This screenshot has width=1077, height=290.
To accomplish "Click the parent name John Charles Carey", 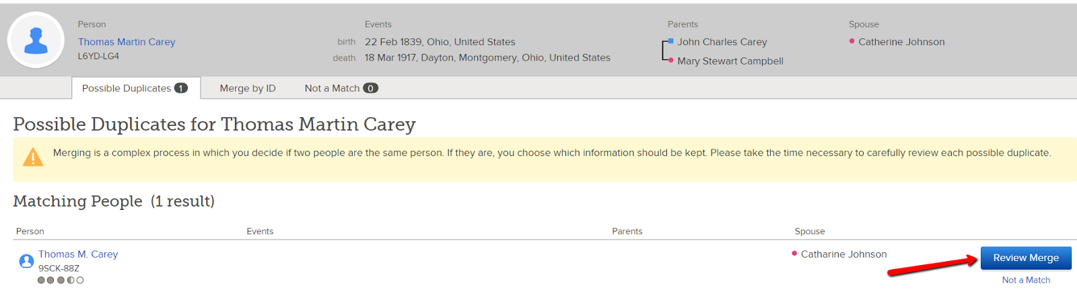I will point(722,42).
